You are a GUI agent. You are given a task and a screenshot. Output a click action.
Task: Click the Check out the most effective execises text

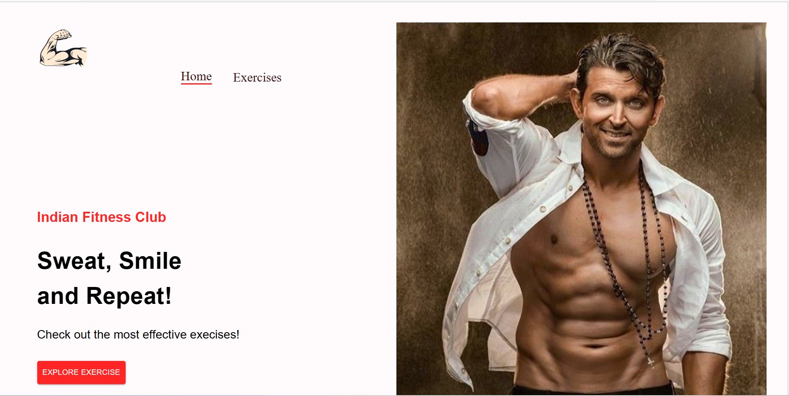[138, 334]
